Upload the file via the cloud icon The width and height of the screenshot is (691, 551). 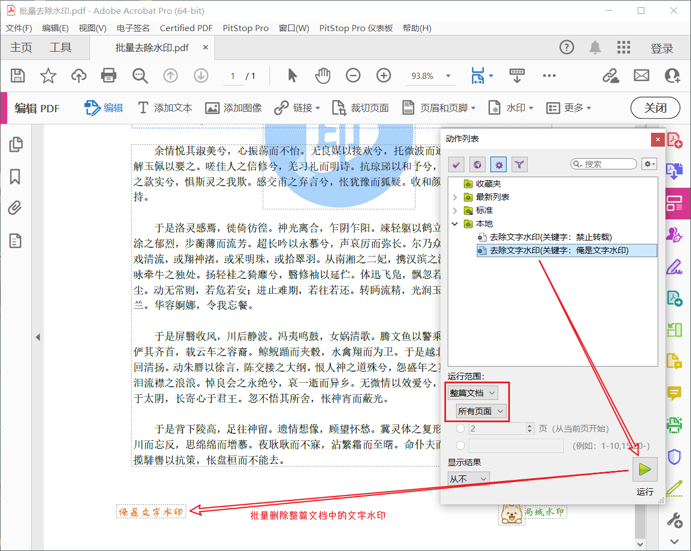tap(78, 76)
